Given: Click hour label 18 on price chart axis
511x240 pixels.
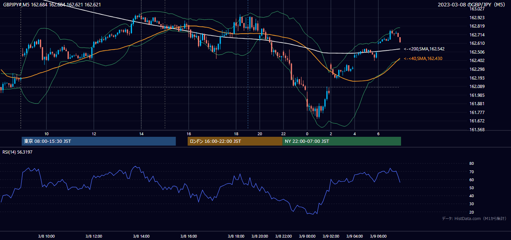Looking at the screenshot, I should click(236, 134).
